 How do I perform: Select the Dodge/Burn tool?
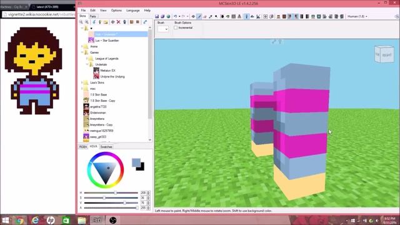click(x=216, y=16)
